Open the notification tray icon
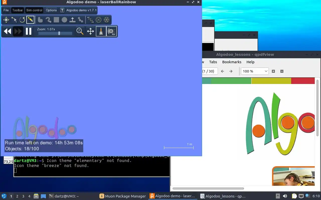Screen dimensions: 321x200 307,196
